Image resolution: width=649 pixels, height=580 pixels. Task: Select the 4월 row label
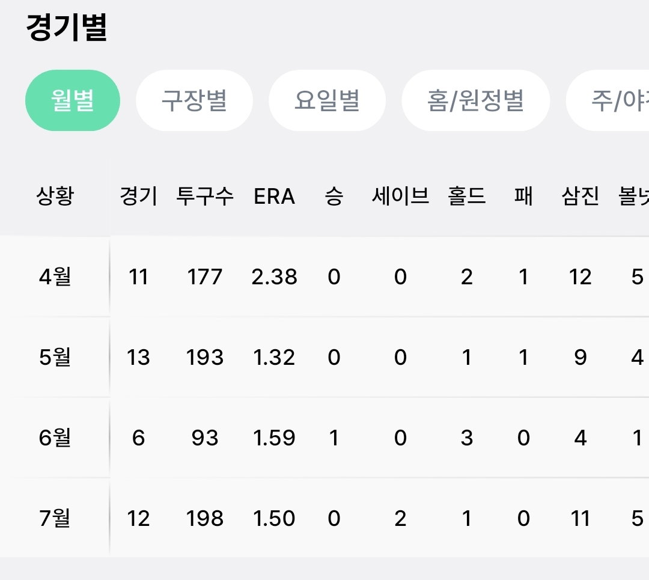tap(55, 276)
